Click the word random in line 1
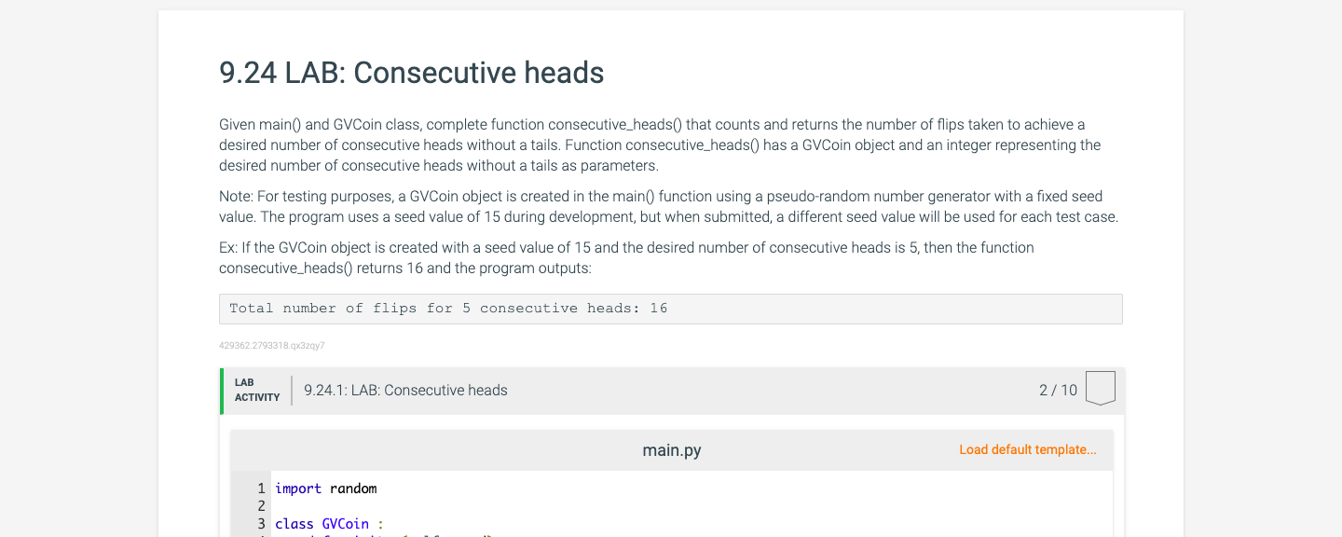1342x537 pixels. click(355, 489)
